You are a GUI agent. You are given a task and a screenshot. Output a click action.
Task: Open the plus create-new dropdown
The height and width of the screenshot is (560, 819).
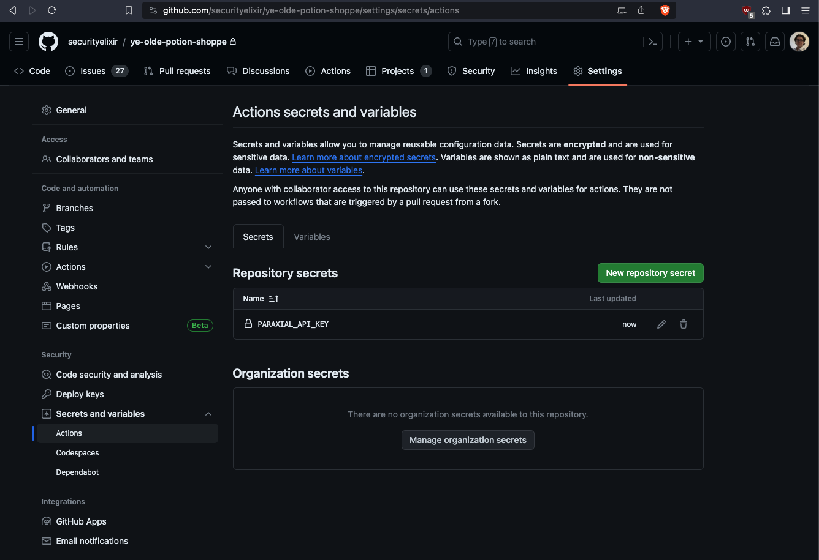tap(694, 41)
